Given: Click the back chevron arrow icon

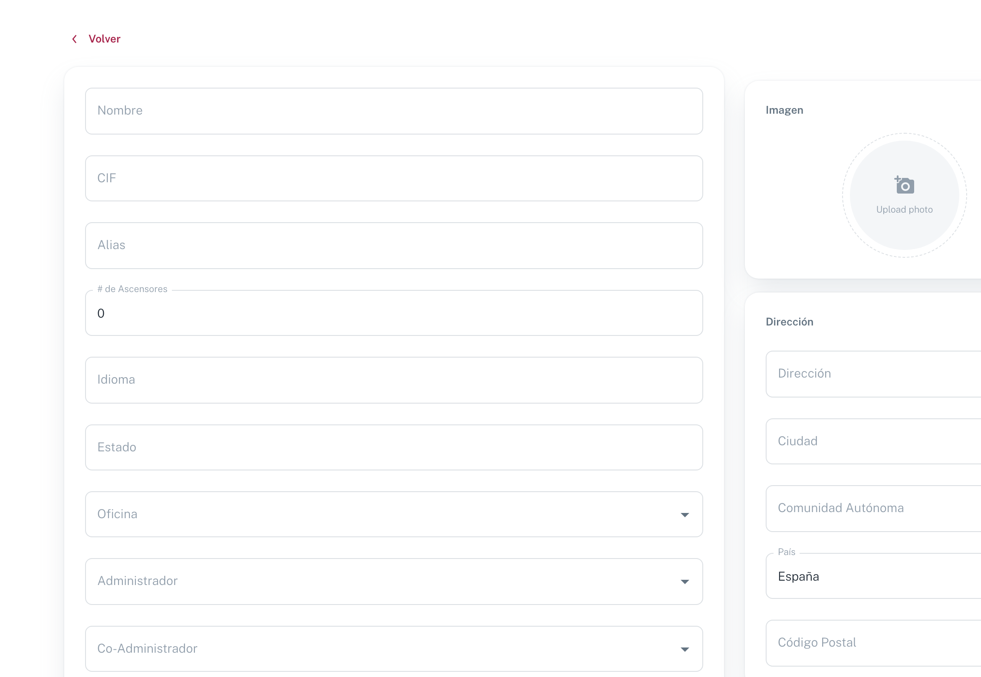Looking at the screenshot, I should (75, 39).
